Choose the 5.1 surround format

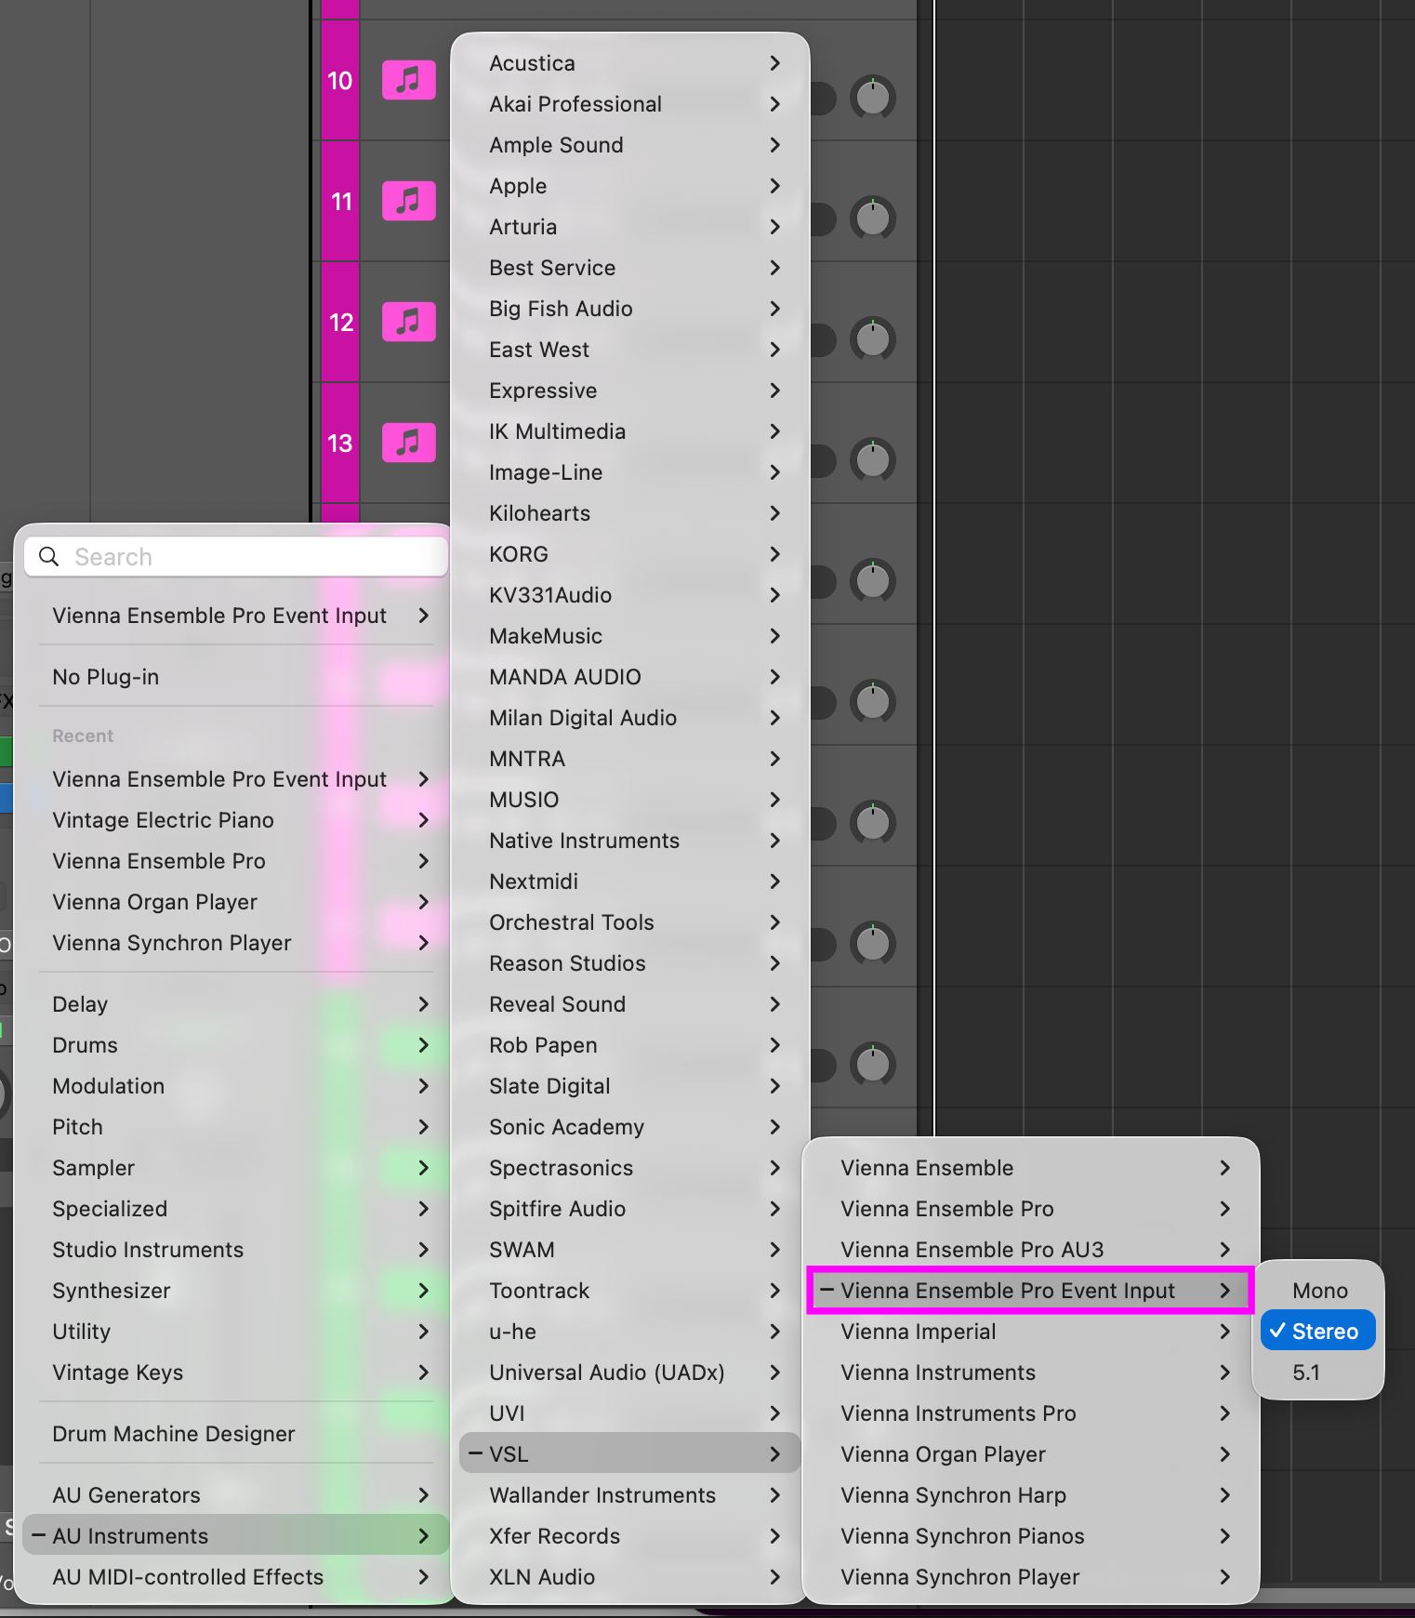[1306, 1373]
